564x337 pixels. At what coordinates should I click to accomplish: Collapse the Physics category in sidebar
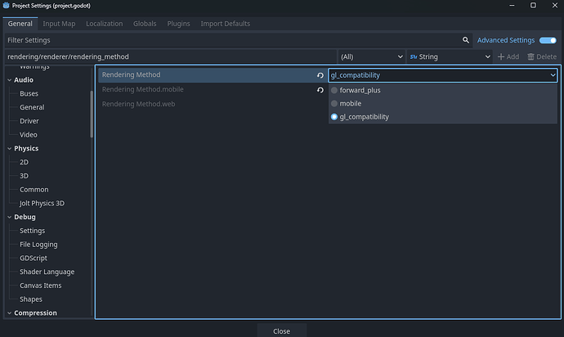pyautogui.click(x=9, y=149)
